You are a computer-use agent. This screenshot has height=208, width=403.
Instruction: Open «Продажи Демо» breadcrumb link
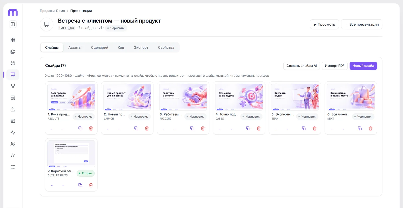click(52, 11)
